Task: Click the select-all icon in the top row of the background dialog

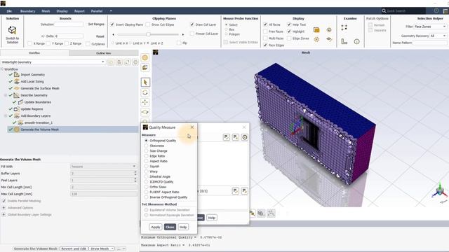Action: tap(227, 137)
